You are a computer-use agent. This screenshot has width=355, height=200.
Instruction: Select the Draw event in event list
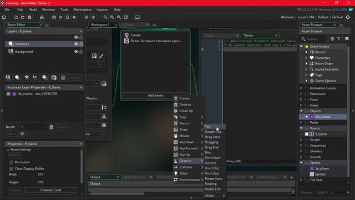[x=155, y=41]
